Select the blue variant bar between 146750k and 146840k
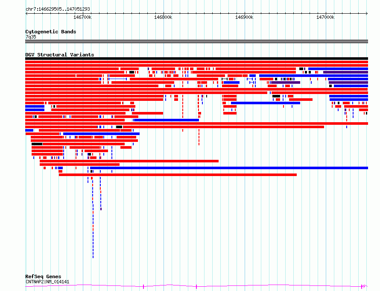The width and height of the screenshot is (380, 291). tap(167, 120)
